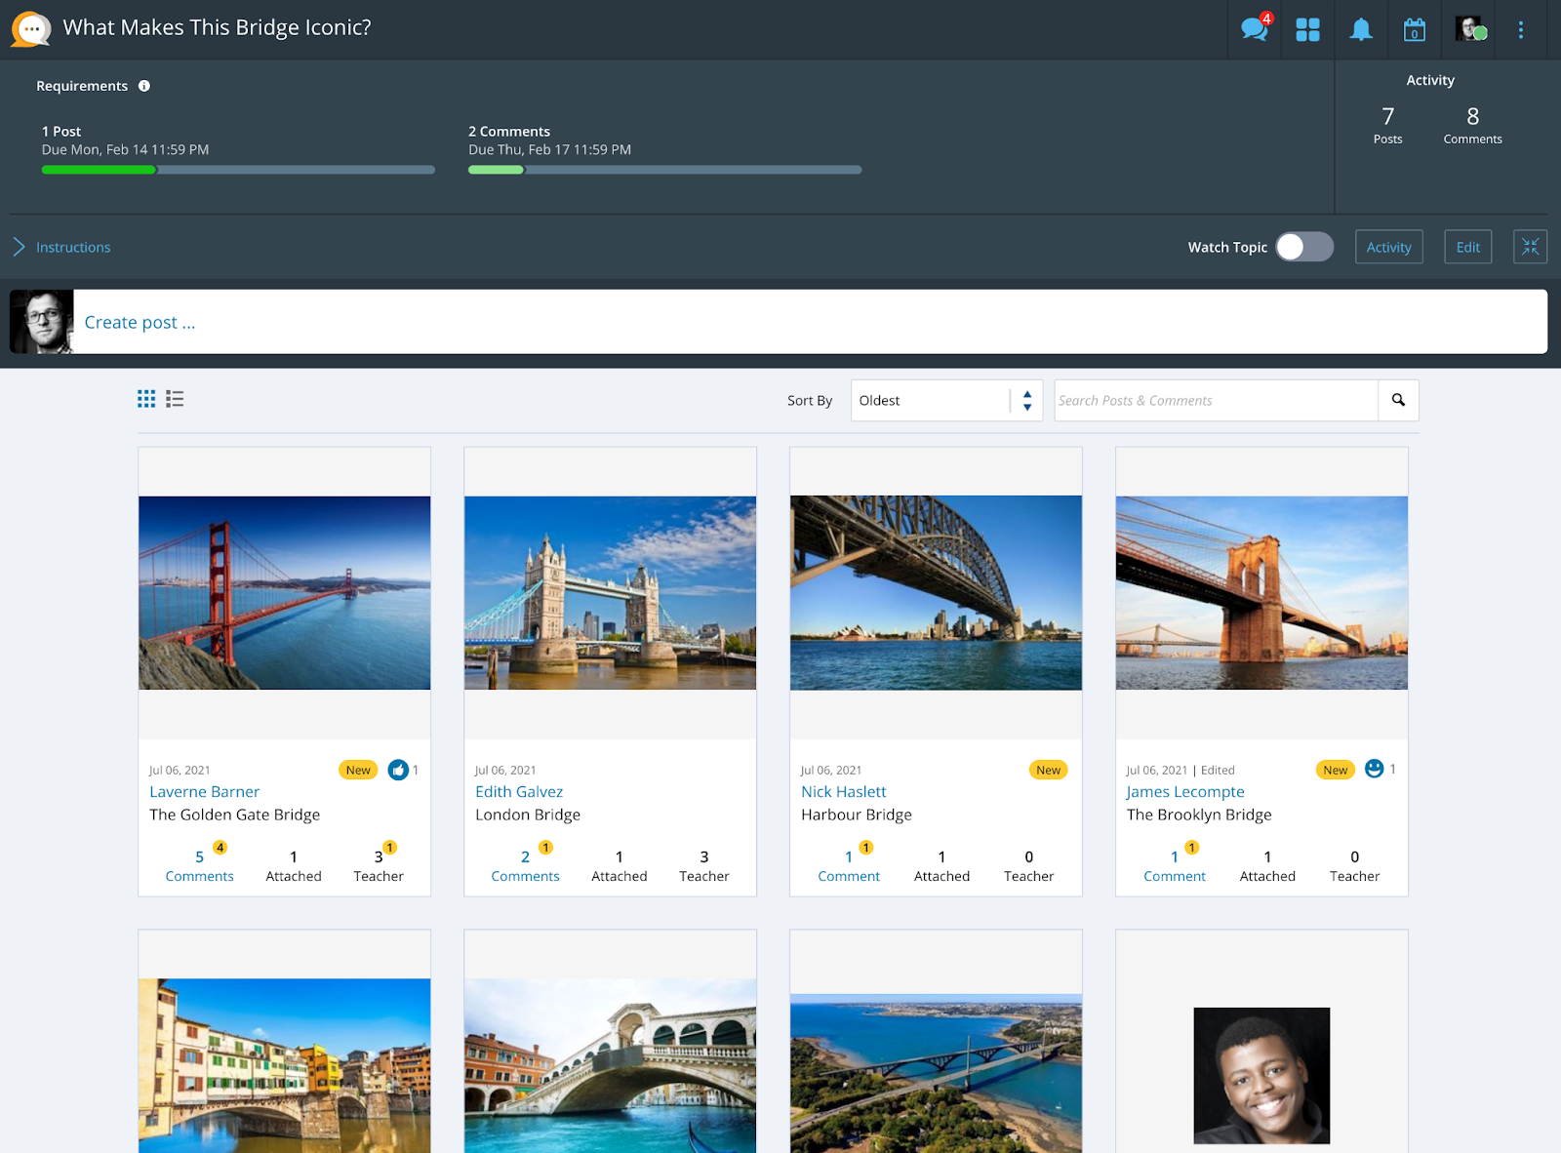
Task: Click the like thumb icon on Laverne Barner's post
Action: pos(398,770)
